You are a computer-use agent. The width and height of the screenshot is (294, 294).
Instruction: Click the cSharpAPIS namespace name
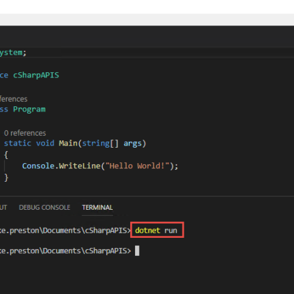point(36,75)
